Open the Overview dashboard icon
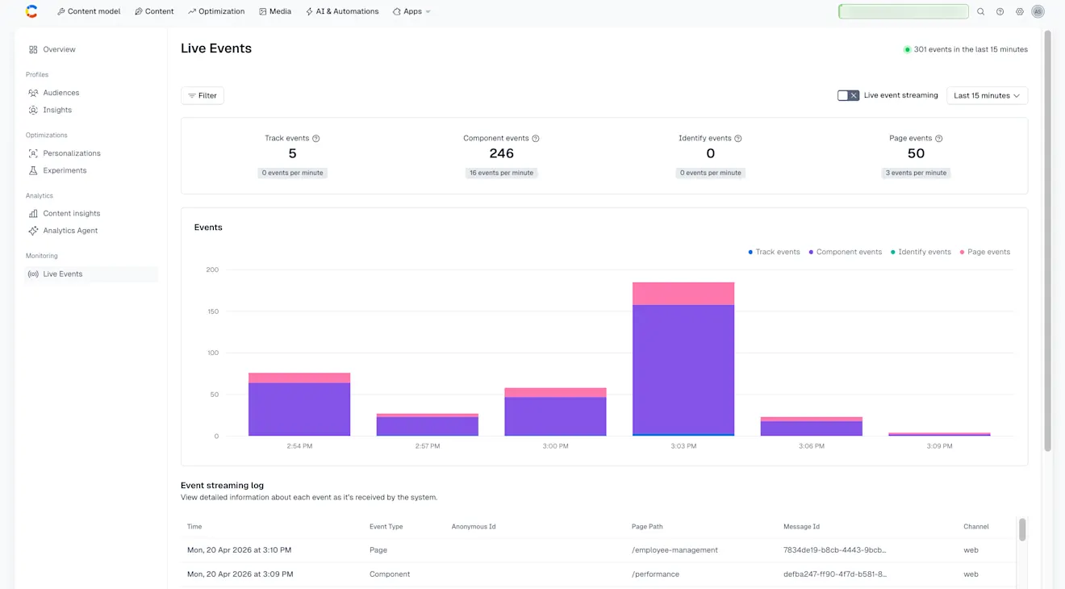 33,49
